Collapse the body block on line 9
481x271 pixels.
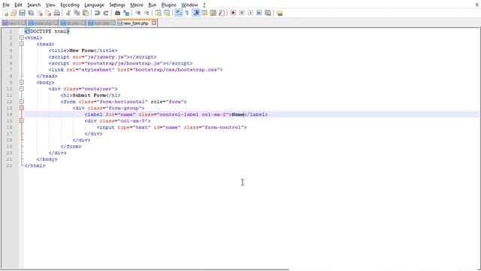point(22,83)
